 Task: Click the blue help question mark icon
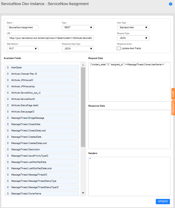(170, 4)
